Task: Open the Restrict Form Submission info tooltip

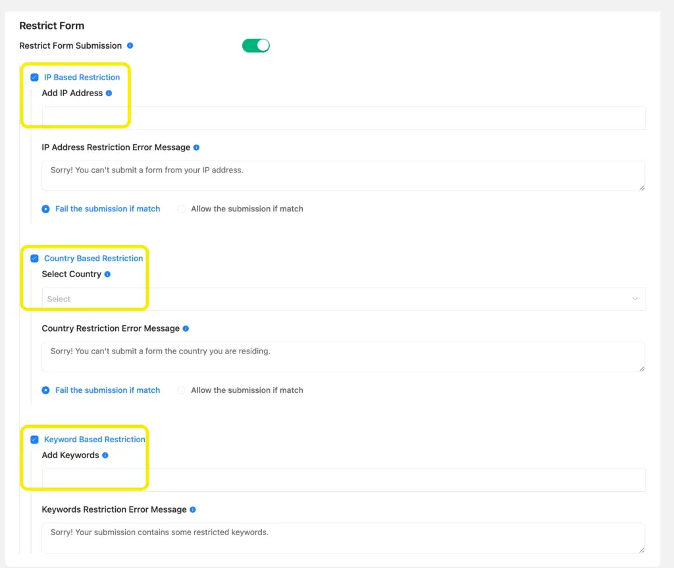Action: 130,45
